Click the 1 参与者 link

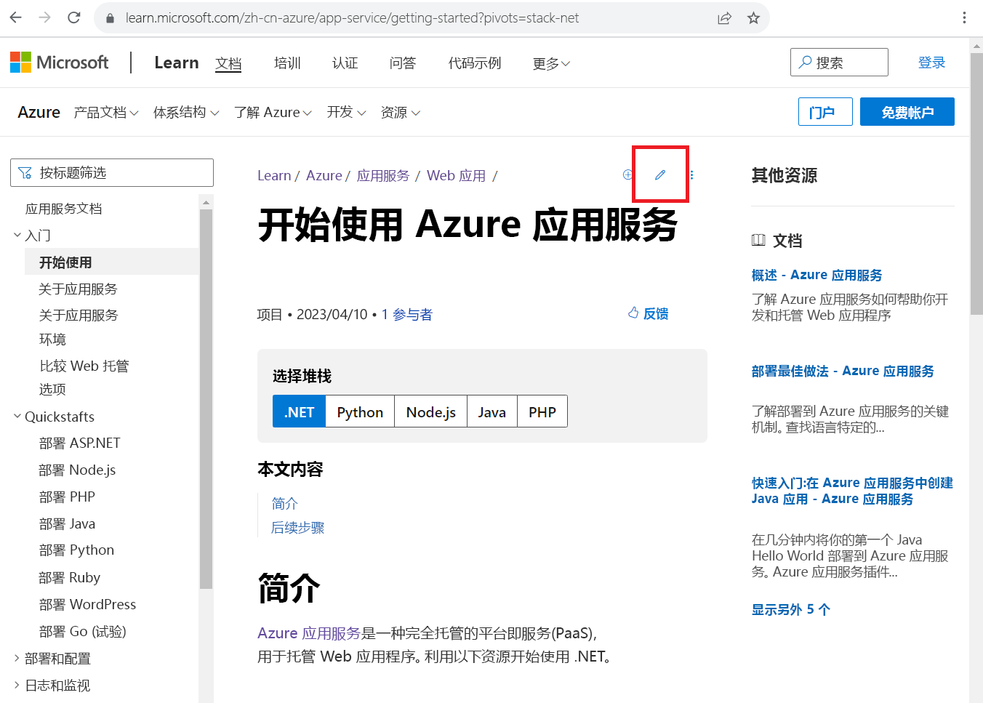407,315
